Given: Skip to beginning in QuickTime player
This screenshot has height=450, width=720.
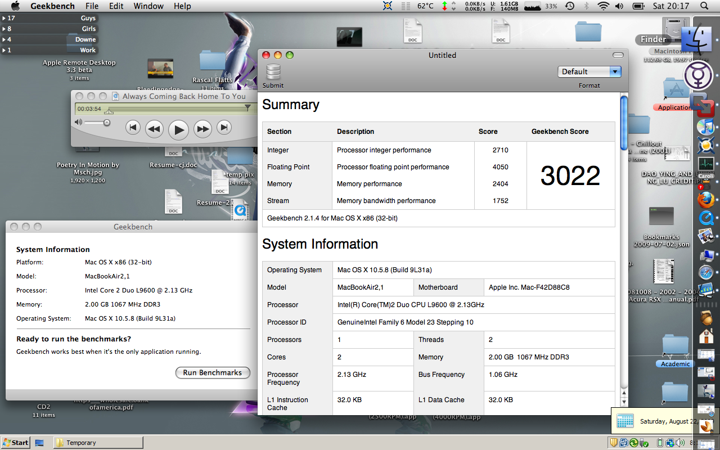Looking at the screenshot, I should (132, 128).
